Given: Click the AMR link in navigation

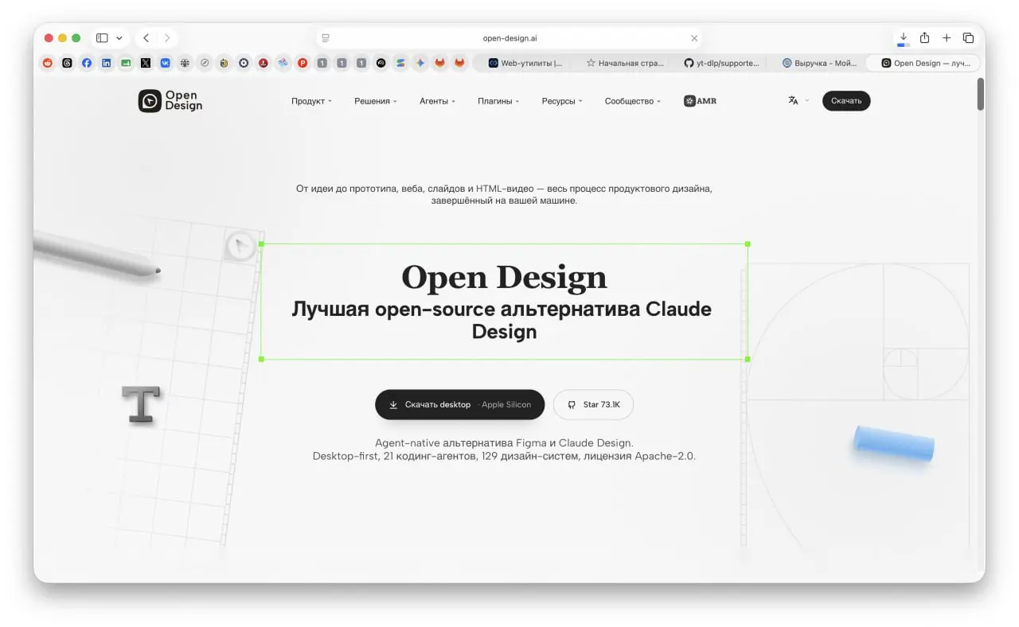Looking at the screenshot, I should pos(700,101).
